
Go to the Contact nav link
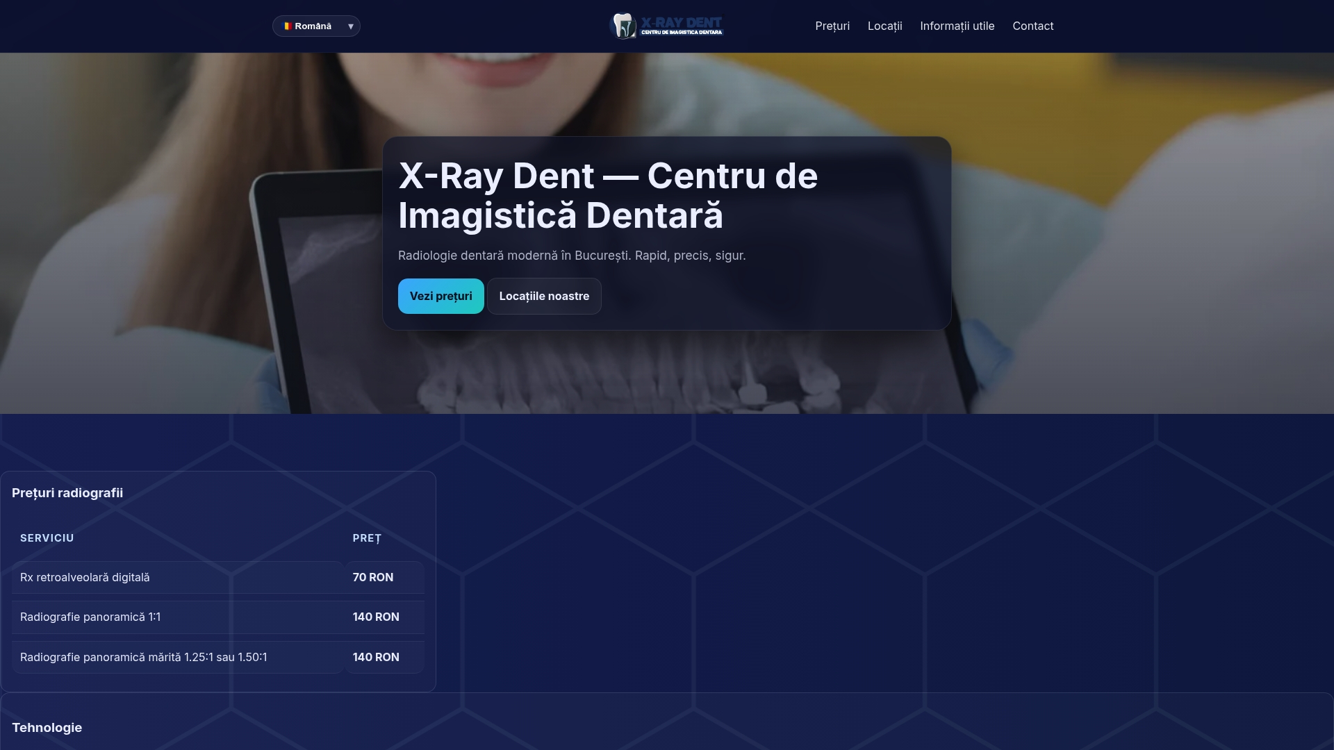(x=1032, y=26)
